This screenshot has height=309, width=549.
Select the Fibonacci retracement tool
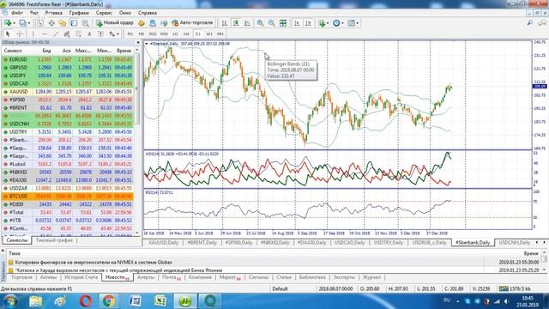coord(78,34)
